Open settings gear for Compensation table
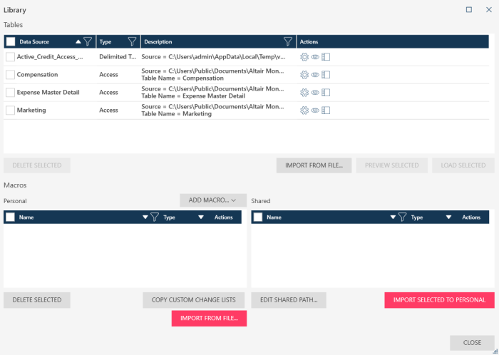 click(x=304, y=74)
